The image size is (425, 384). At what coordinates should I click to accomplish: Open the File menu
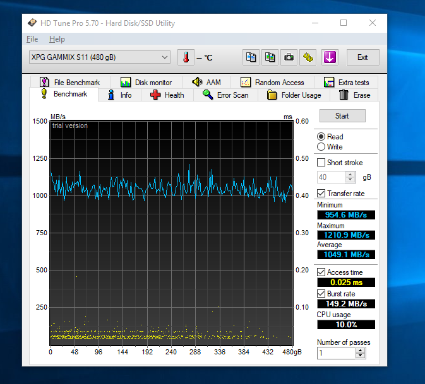click(x=32, y=39)
